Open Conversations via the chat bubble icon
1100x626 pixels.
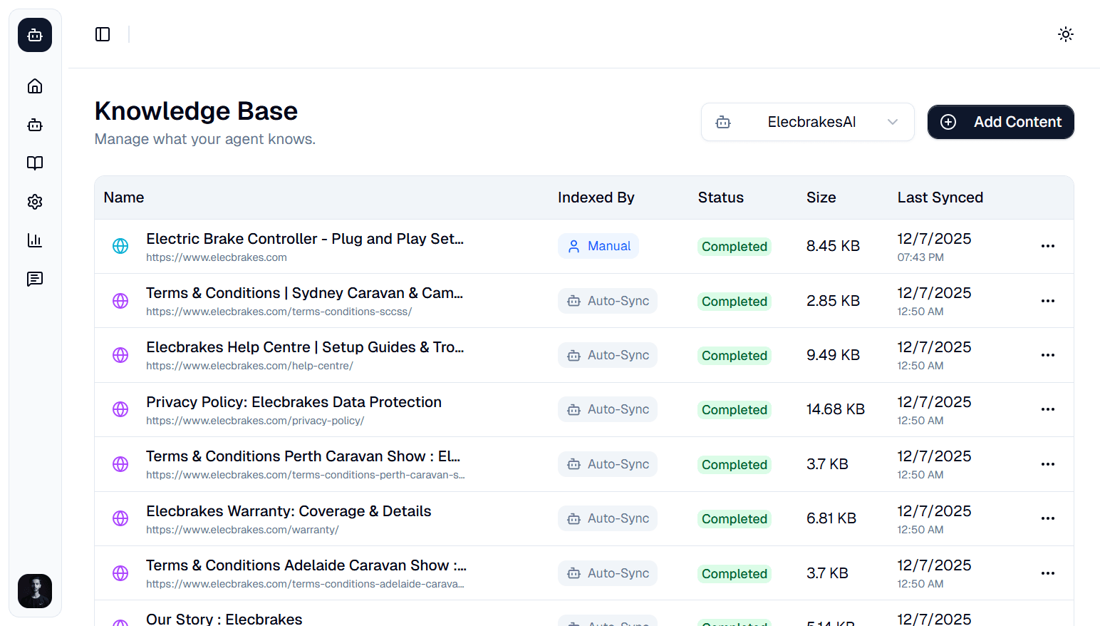click(x=34, y=279)
